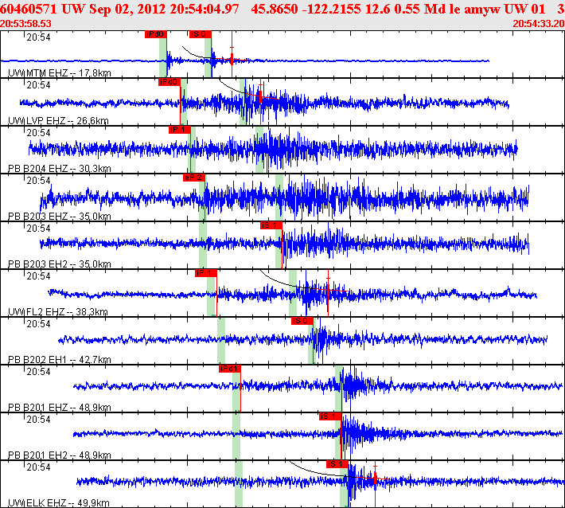Click the origin time 20:54:04.97 in header
Viewport: 565px width, 508px height.
coord(205,9)
